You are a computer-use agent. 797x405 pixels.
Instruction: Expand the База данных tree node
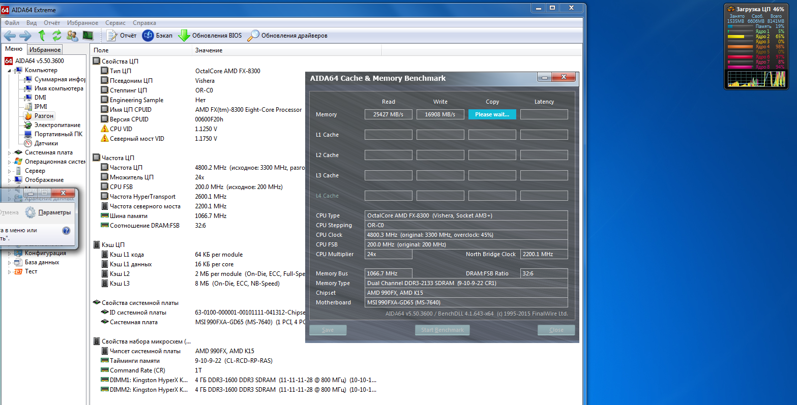[x=9, y=263]
